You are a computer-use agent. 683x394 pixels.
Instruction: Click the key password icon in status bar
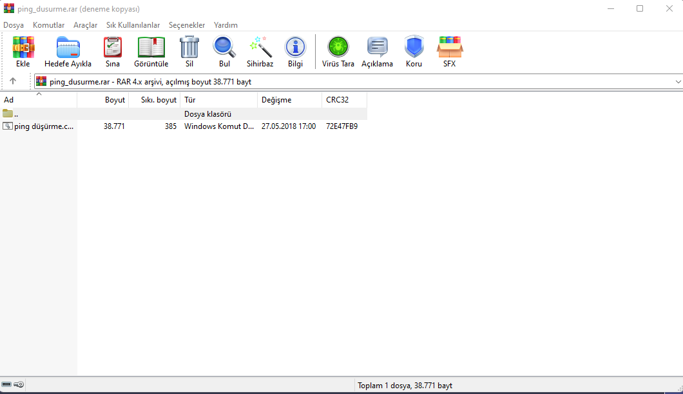[x=19, y=384]
